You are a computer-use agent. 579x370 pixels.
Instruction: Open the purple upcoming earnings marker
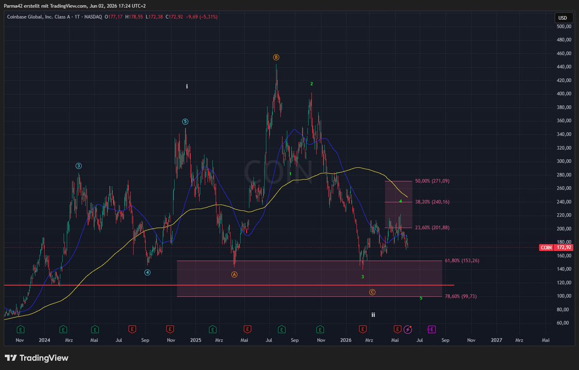432,329
